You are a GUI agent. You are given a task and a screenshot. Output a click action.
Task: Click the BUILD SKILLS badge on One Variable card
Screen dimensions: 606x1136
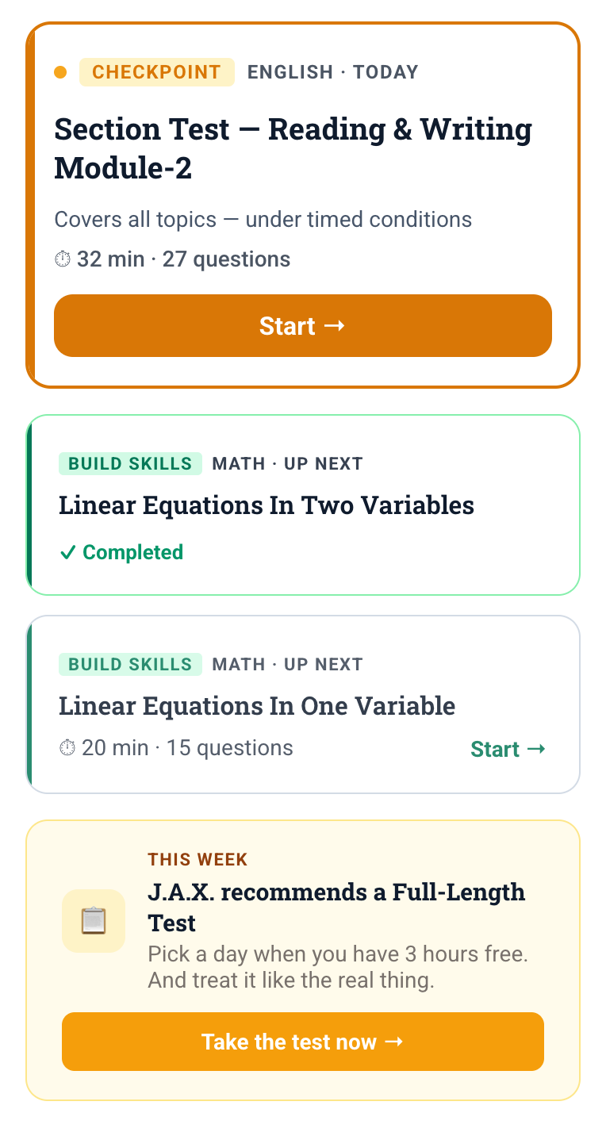pyautogui.click(x=130, y=664)
